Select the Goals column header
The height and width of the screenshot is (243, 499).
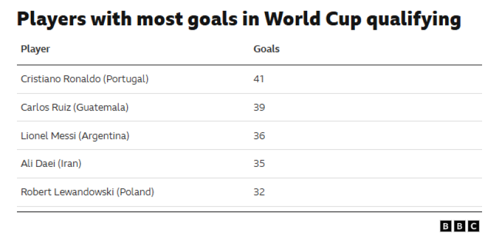coord(266,49)
